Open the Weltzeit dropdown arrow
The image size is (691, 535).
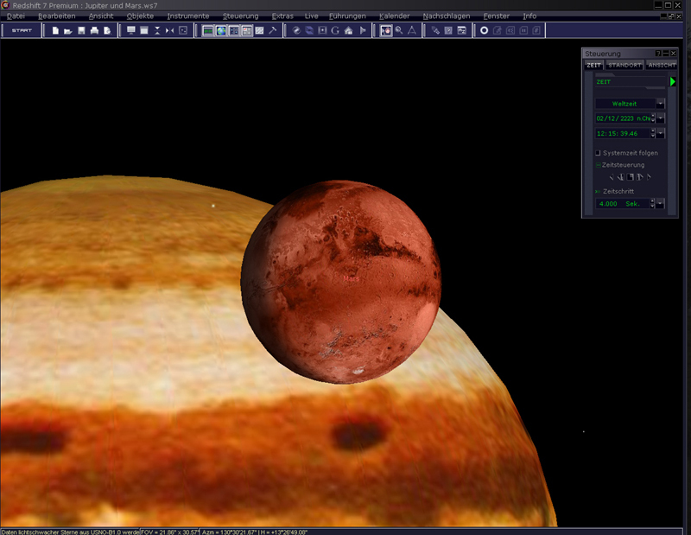pyautogui.click(x=660, y=104)
